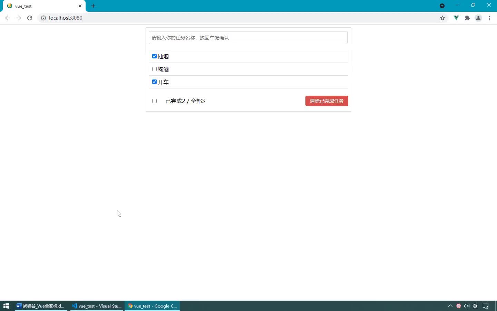Close the vue_test tab
Image resolution: width=497 pixels, height=311 pixels.
(80, 6)
